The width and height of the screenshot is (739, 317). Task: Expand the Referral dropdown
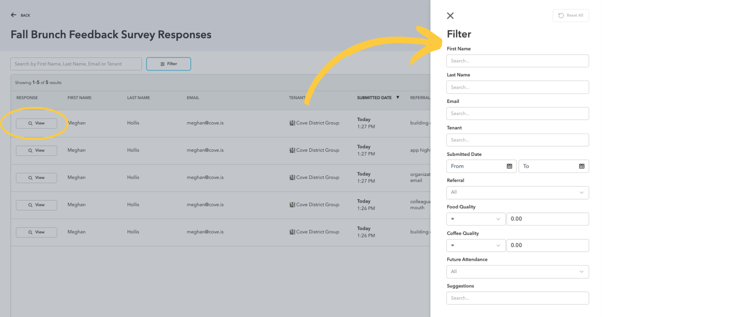517,192
